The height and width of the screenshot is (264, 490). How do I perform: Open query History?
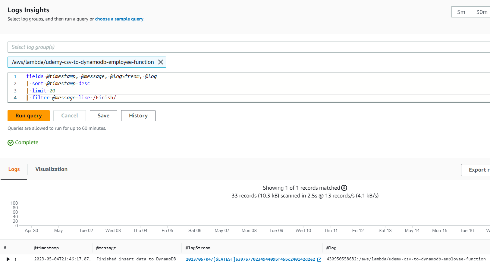(x=138, y=116)
